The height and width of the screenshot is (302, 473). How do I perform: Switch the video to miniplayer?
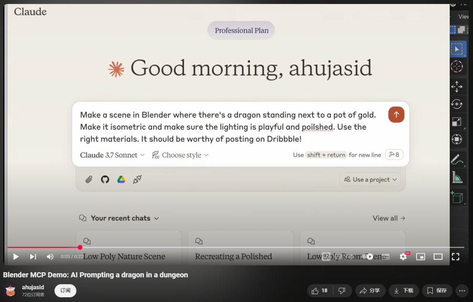[x=420, y=257]
